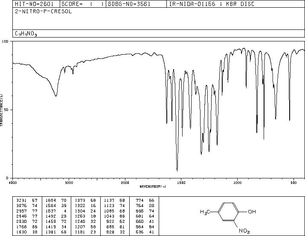This screenshot has width=305, height=236.
Task: Click the 1500 wavenumber axis label
Action: coord(181,183)
